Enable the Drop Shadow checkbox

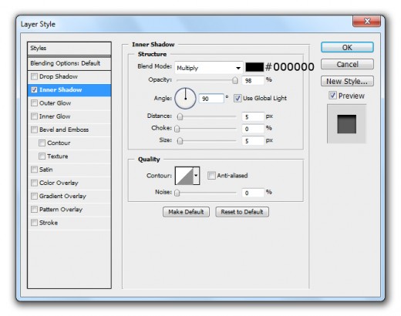tap(34, 76)
